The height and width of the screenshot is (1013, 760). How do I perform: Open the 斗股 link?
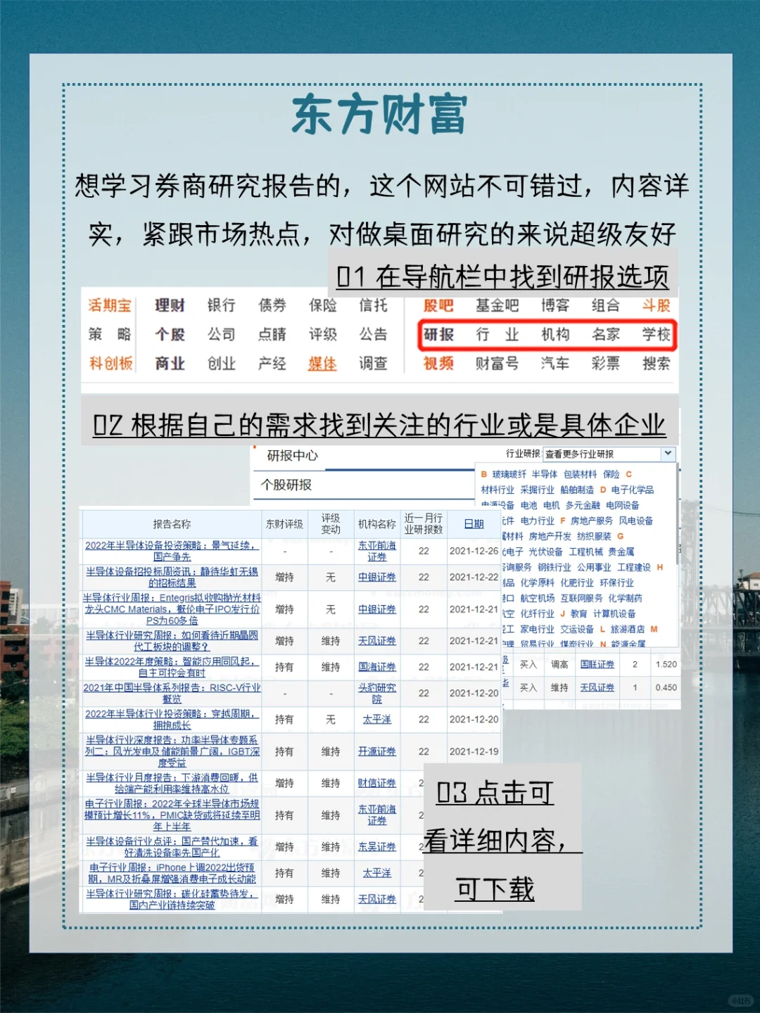pyautogui.click(x=656, y=306)
